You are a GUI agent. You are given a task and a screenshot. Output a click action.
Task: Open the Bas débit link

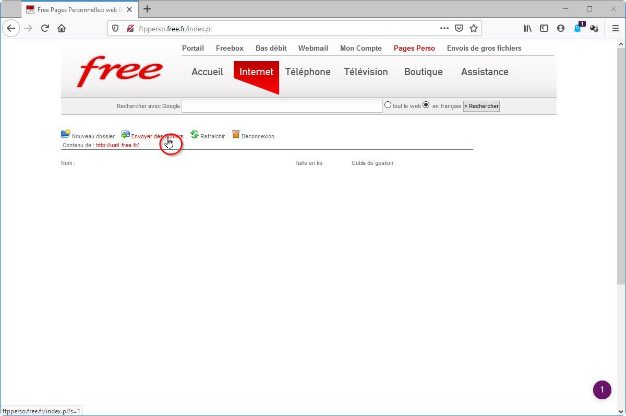coord(271,48)
